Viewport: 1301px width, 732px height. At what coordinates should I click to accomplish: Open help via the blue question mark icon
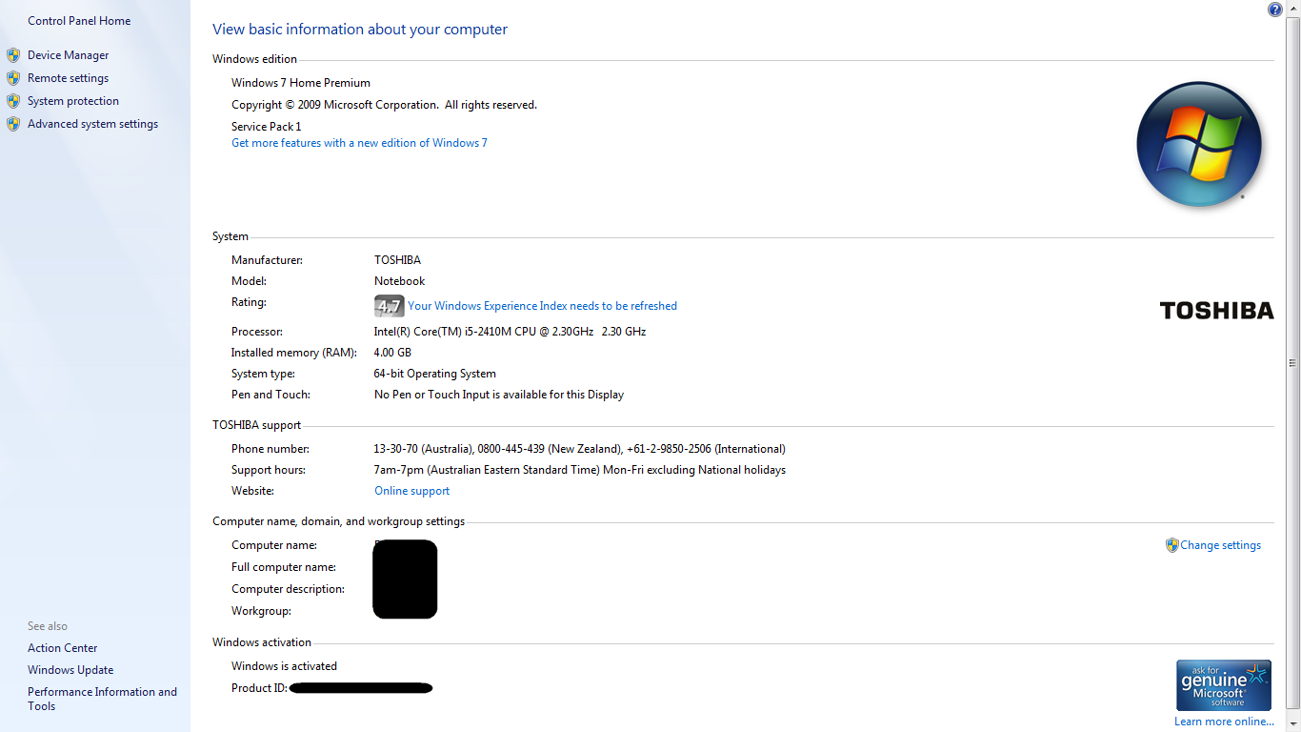click(x=1275, y=10)
